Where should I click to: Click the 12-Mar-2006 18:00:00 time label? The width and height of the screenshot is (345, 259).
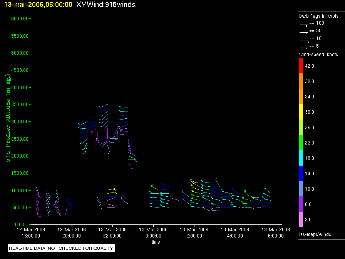point(31,232)
